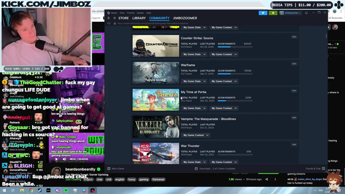Screen dimensions: 345x194
Task: Open the My Time at Portia title link
Action: click(x=194, y=92)
